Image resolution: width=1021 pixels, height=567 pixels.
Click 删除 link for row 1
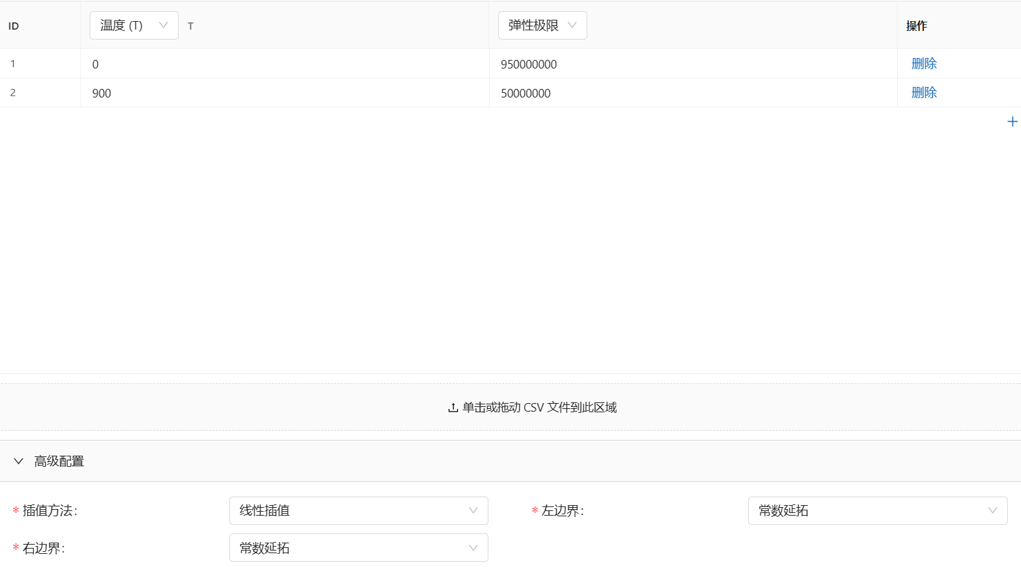924,64
